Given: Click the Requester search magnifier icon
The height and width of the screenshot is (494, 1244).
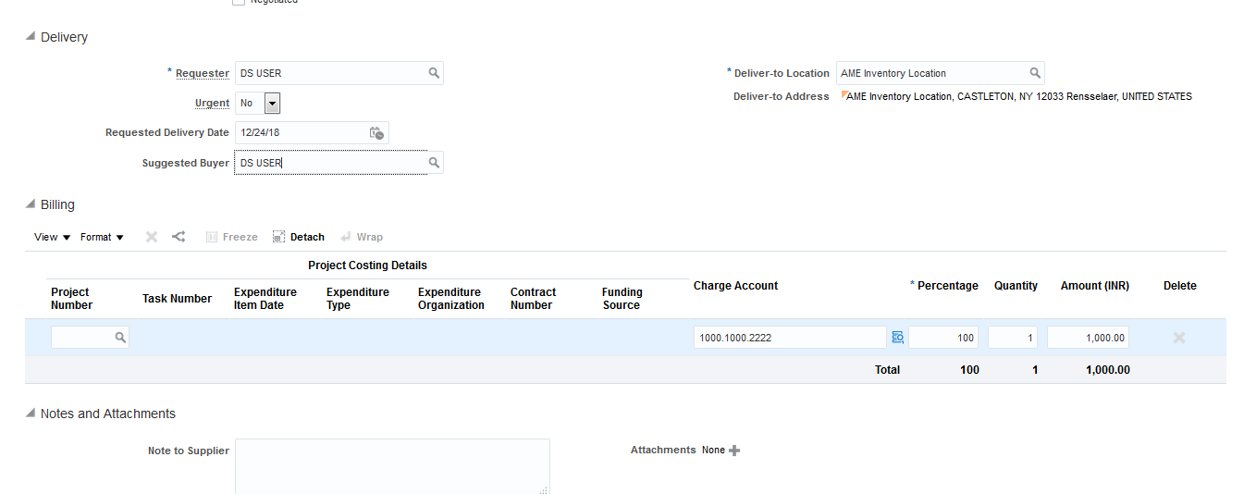Looking at the screenshot, I should [x=434, y=73].
